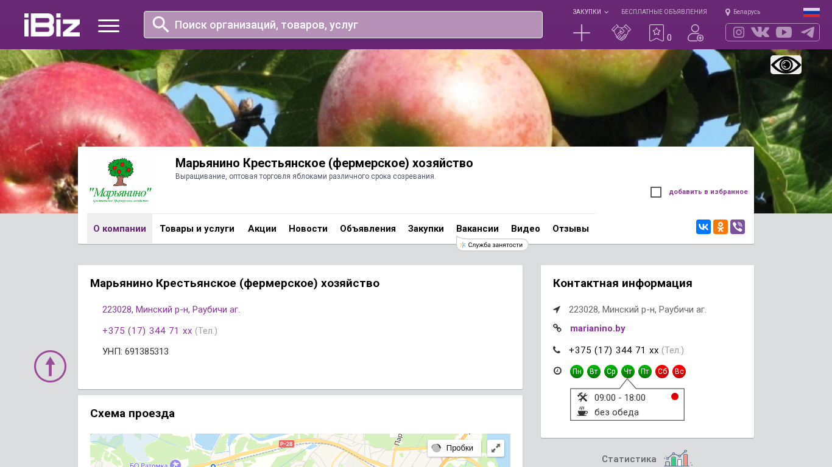Select Tuesday (Вт) schedule day
The height and width of the screenshot is (467, 832).
coord(594,372)
